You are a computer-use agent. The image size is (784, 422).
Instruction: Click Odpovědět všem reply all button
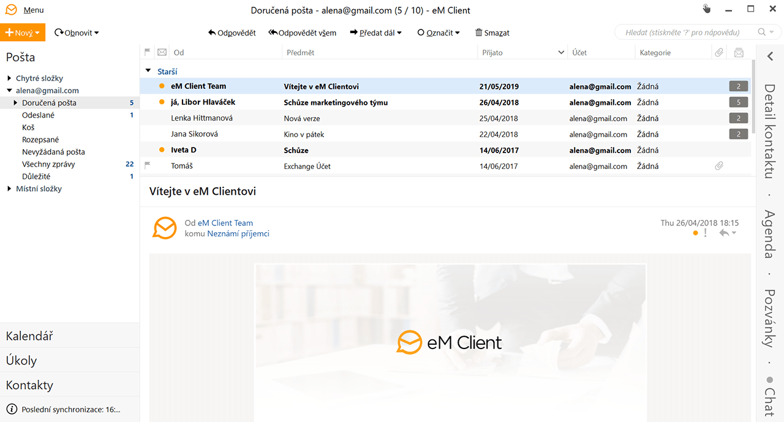[303, 33]
